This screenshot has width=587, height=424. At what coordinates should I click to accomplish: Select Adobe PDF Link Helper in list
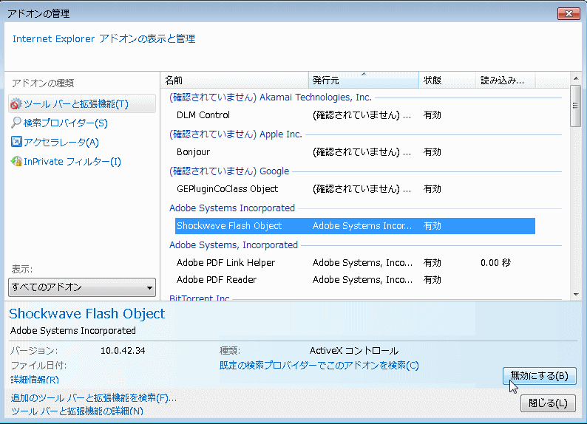(225, 263)
